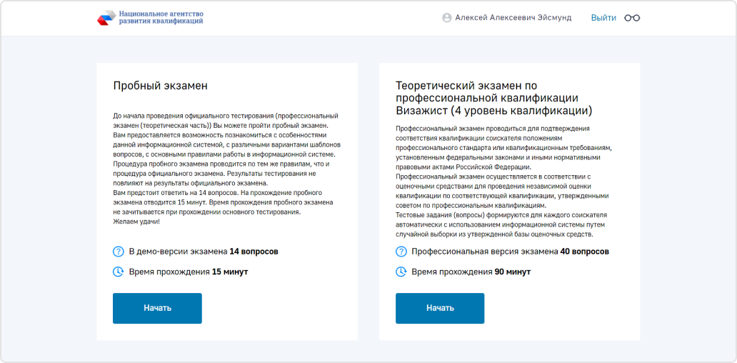Click the question mark icon beside 14 вопросов
The height and width of the screenshot is (363, 737).
(119, 252)
